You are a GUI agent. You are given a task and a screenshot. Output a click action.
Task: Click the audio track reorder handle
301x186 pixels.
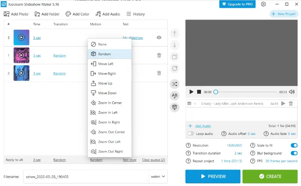pyautogui.click(x=189, y=104)
